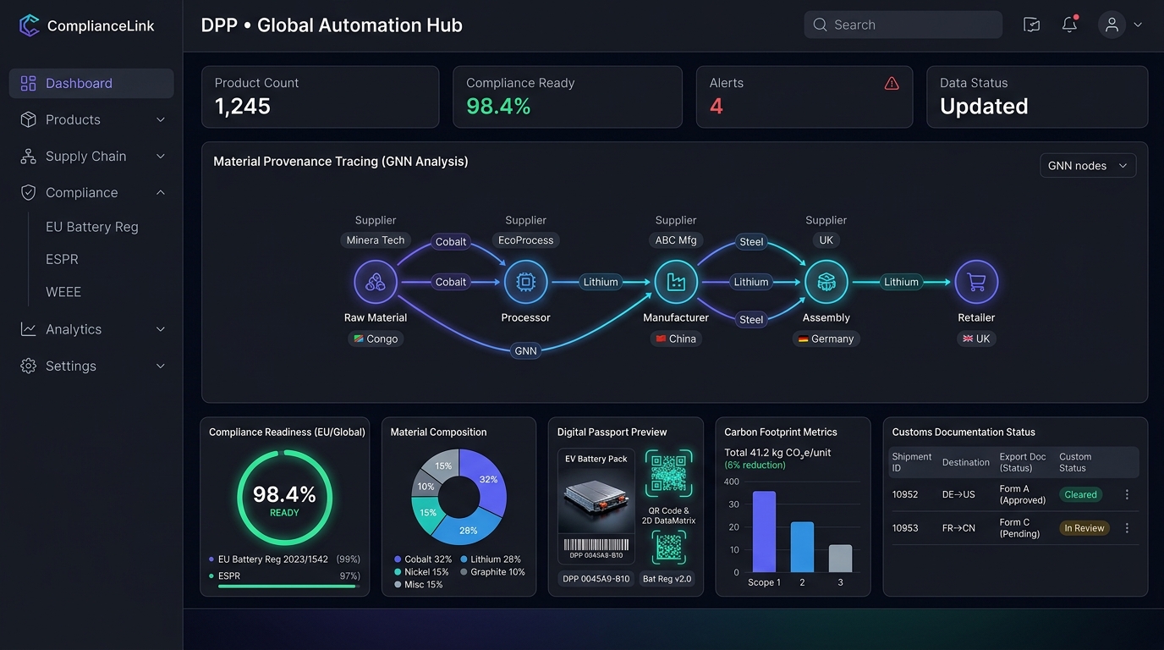Select the Processor chip node icon
The width and height of the screenshot is (1164, 650).
point(525,282)
